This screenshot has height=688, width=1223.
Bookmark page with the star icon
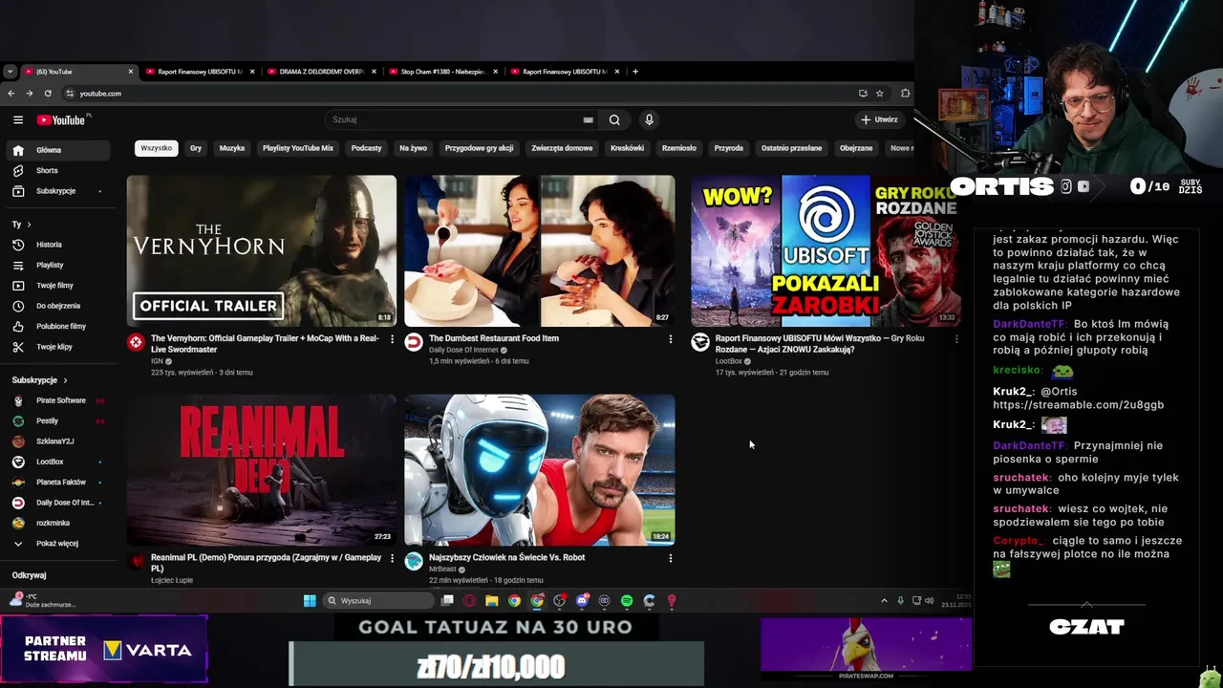[880, 93]
